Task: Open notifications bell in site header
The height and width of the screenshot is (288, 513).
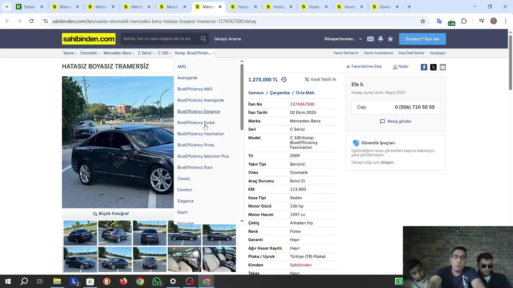Action: click(x=380, y=39)
